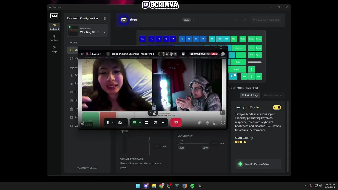Click the Wooting logo in the sidebar
Viewport: 338px width, 190px height.
(54, 16)
